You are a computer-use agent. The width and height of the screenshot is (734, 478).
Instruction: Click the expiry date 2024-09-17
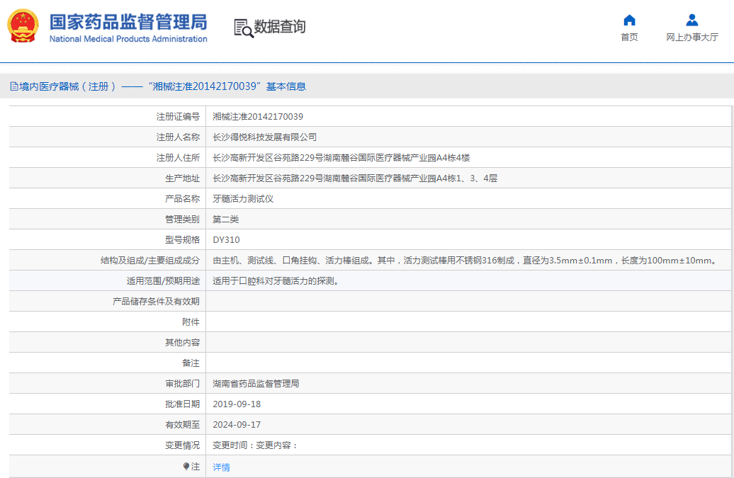(237, 425)
